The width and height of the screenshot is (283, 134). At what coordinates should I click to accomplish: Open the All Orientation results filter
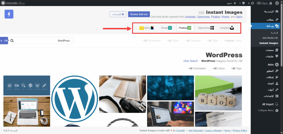tap(197, 68)
